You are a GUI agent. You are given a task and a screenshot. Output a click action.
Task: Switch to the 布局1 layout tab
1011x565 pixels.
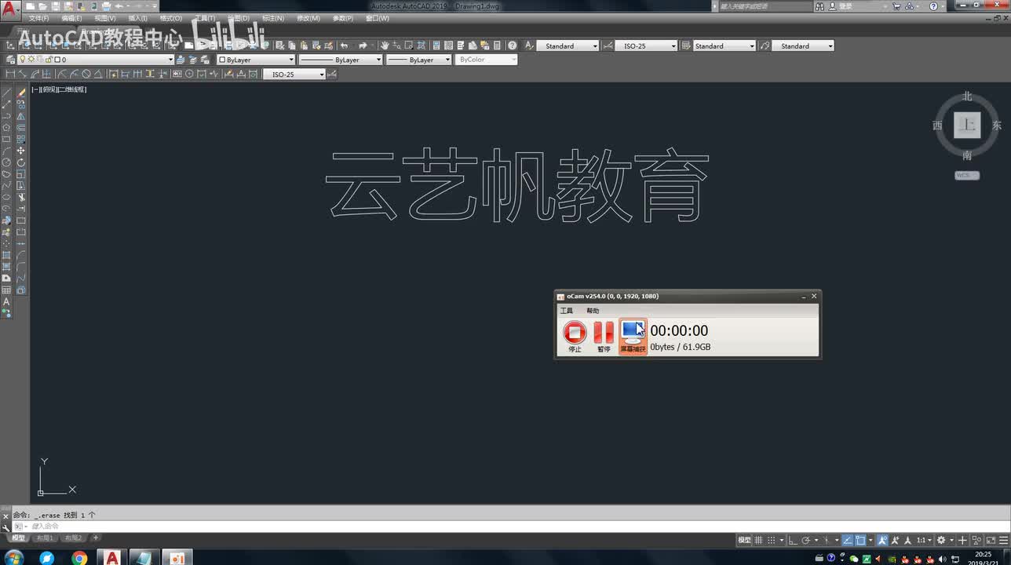[46, 538]
